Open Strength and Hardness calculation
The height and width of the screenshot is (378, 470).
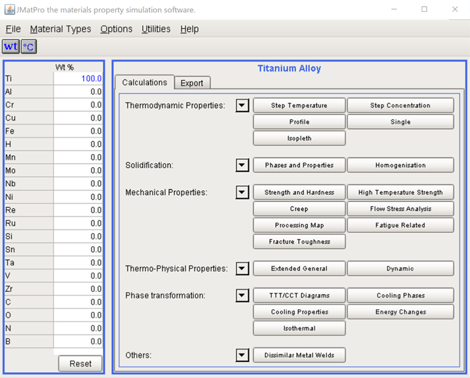tap(299, 192)
